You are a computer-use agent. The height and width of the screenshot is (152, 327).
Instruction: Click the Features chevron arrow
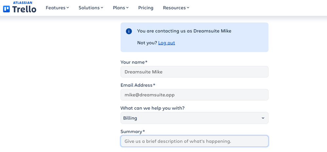click(x=68, y=8)
